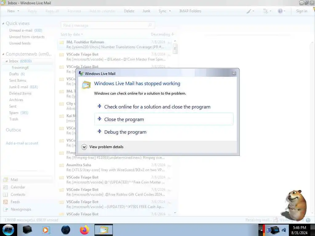Close the Windows Live Mail error dialog

[x=234, y=74]
